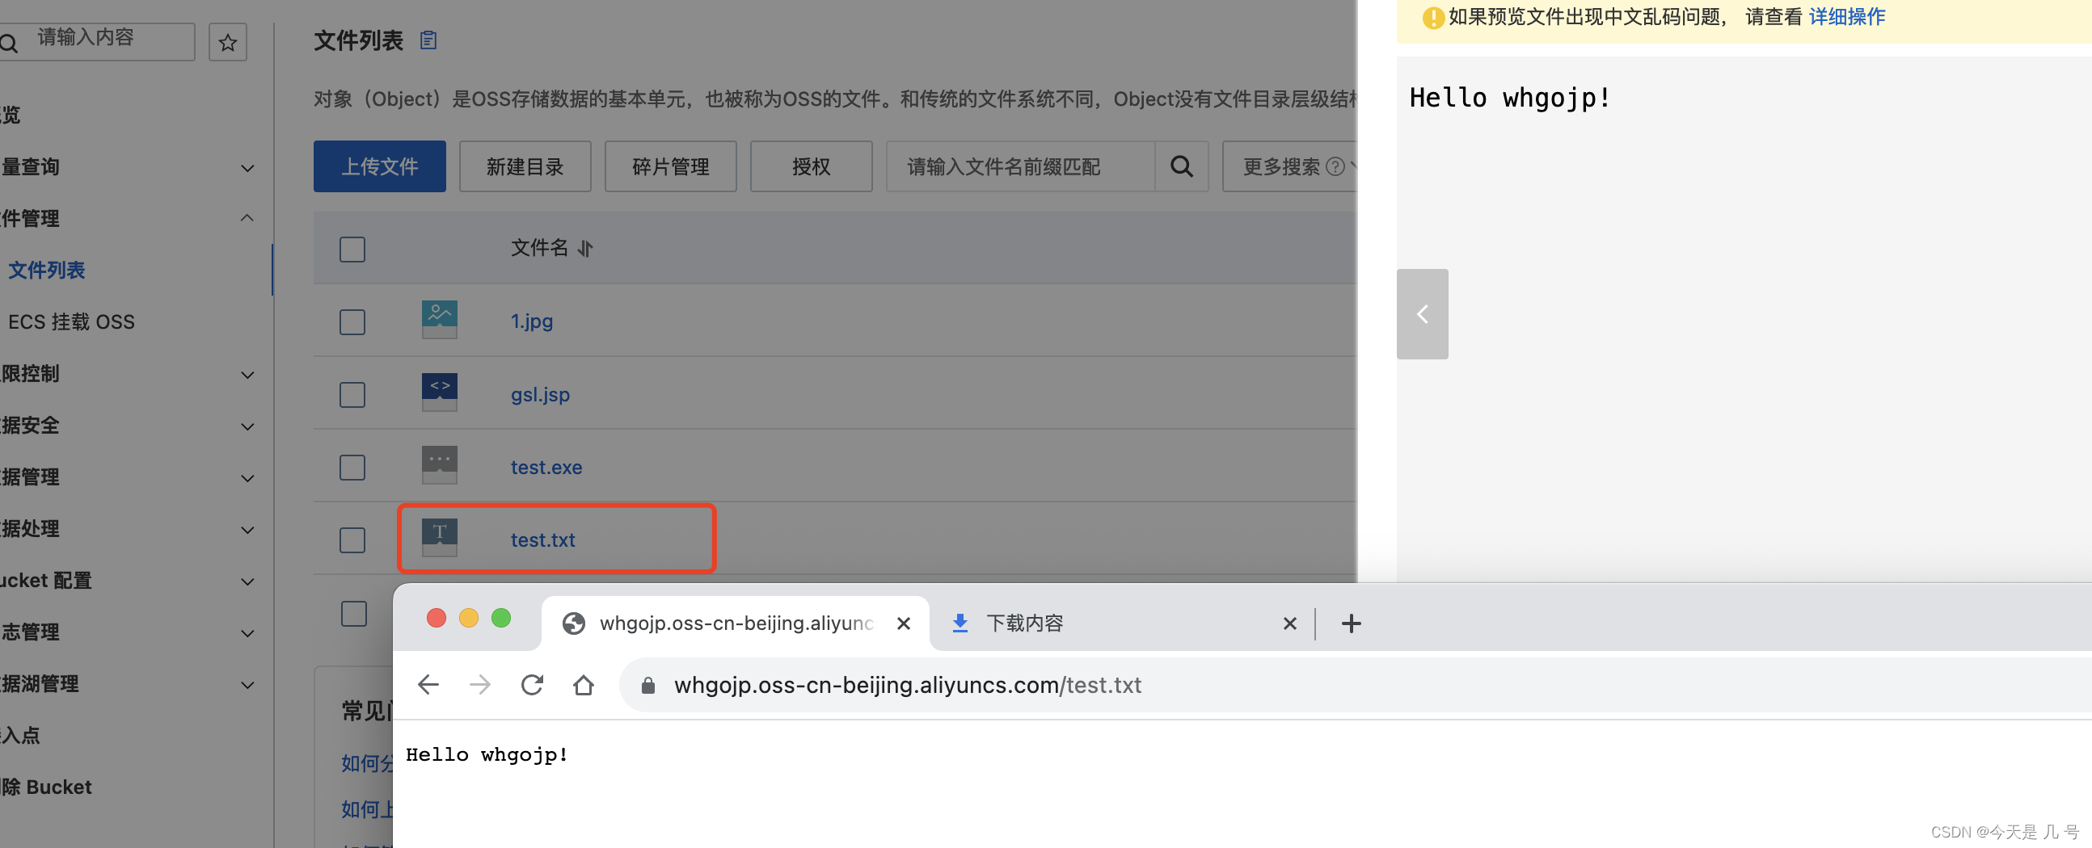Open the 1.jpg file link
Screen dimensions: 2092x848
[532, 321]
